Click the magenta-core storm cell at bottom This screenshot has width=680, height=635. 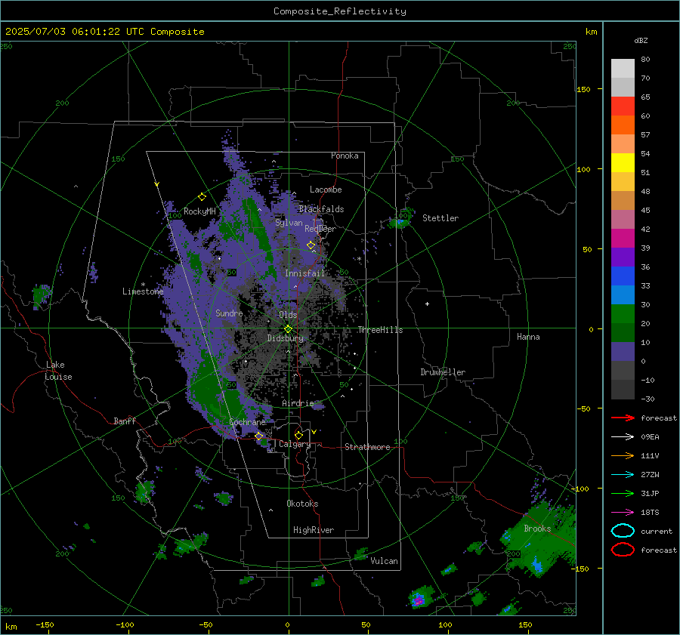point(419,598)
